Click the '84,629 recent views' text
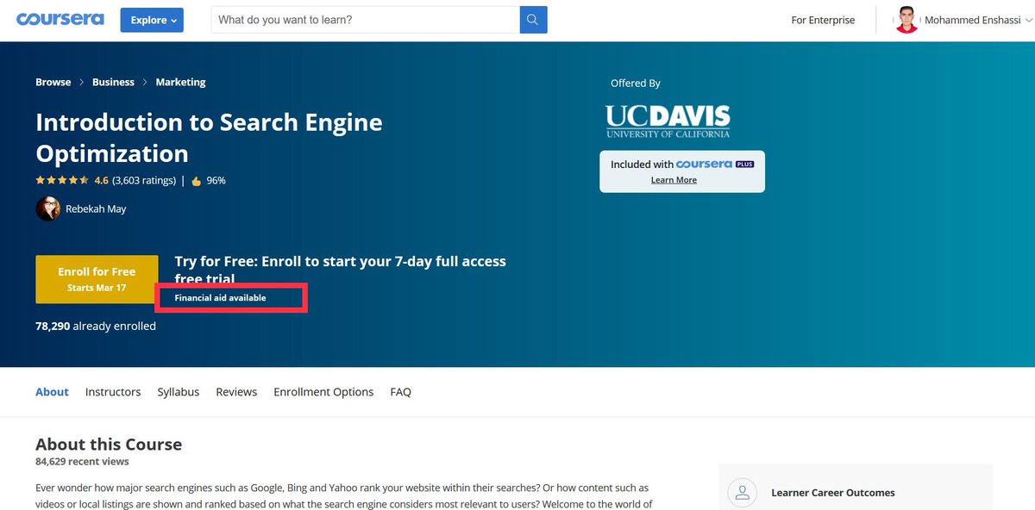1035x510 pixels. (x=82, y=462)
